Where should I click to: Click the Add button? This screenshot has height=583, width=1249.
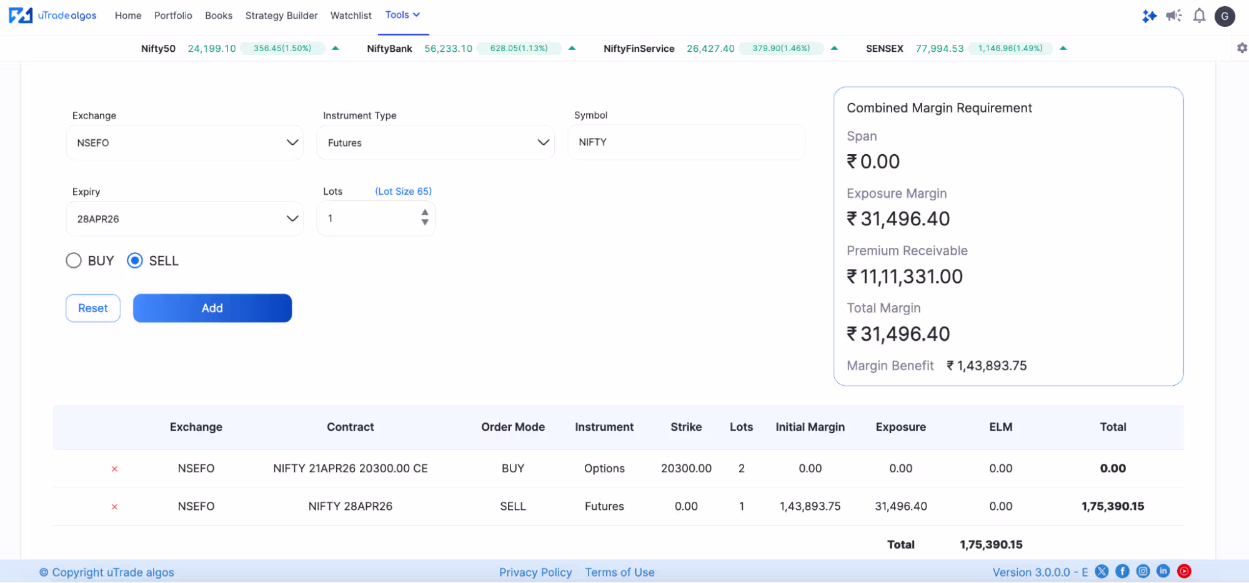click(x=212, y=308)
